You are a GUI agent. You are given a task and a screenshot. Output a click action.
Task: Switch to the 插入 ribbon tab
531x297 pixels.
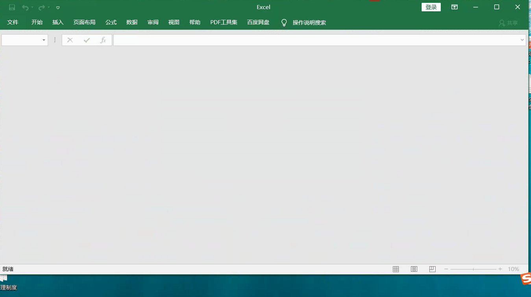tap(58, 22)
